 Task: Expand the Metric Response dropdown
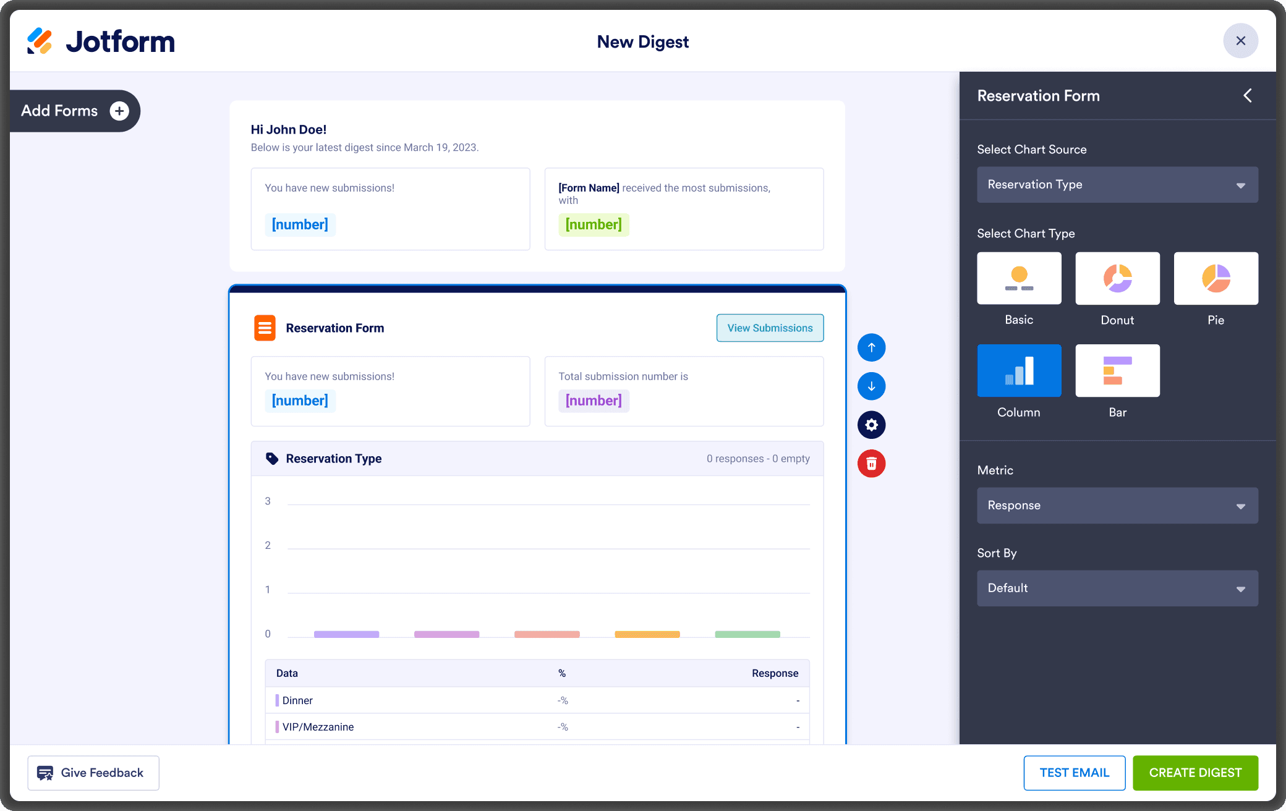click(x=1117, y=506)
